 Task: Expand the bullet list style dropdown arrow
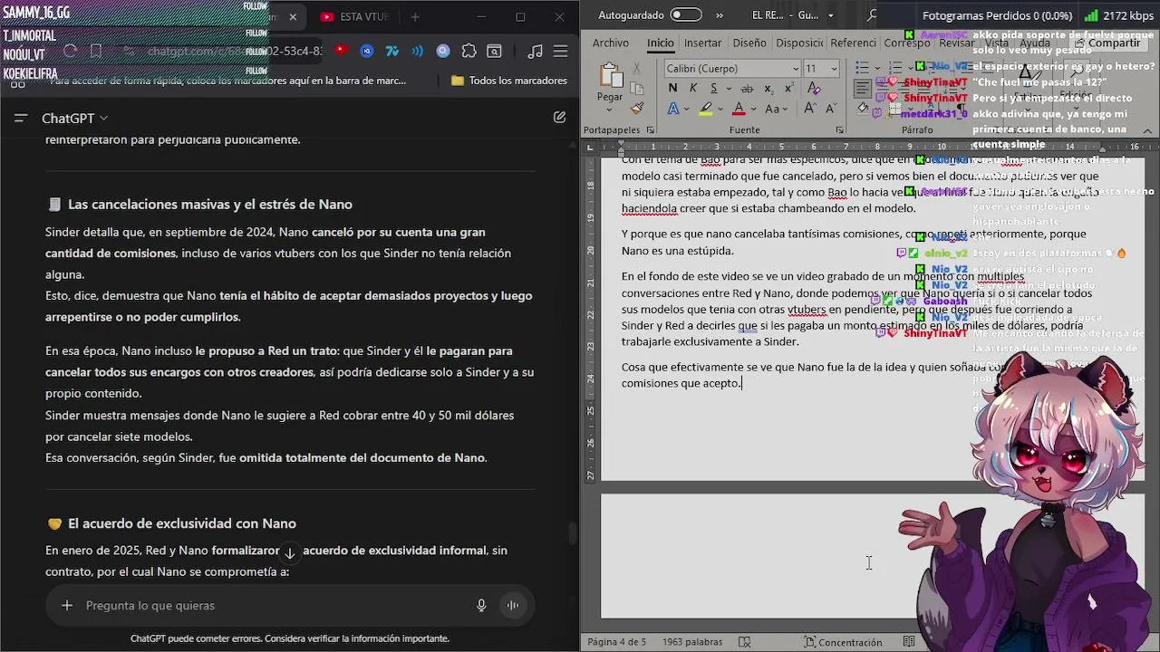pyautogui.click(x=875, y=68)
